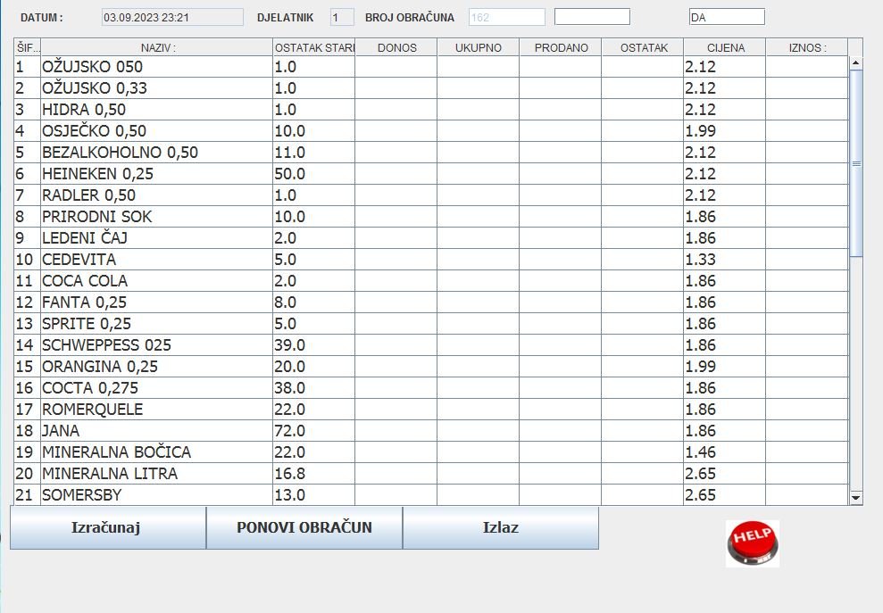Click the scrollbar up arrow
Viewport: 883px width, 613px height.
[x=856, y=63]
